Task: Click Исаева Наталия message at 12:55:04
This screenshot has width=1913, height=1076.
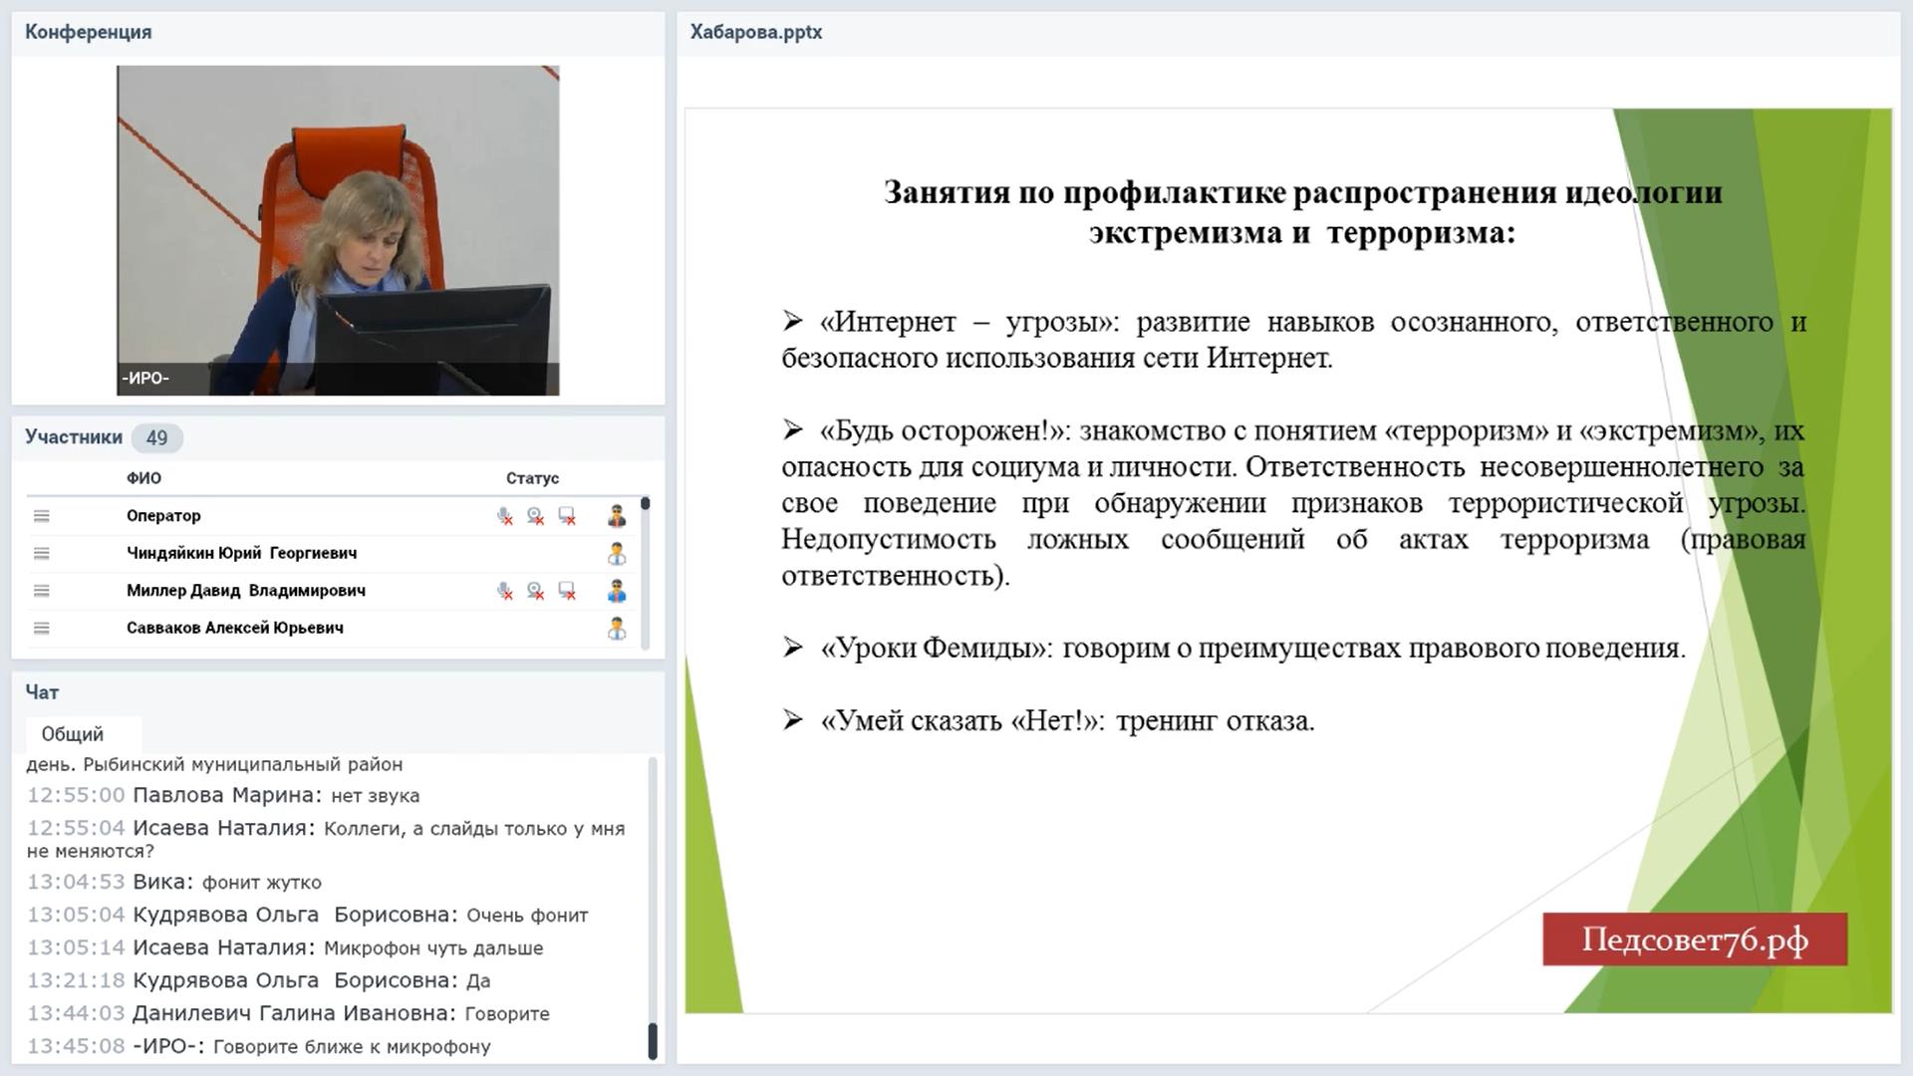Action: (x=326, y=839)
